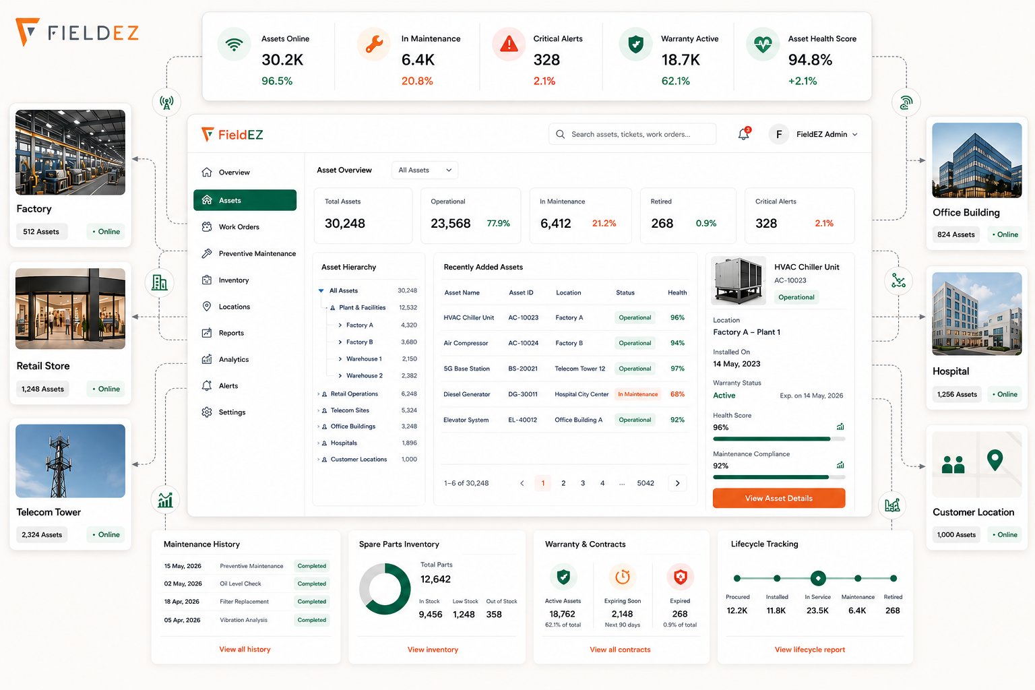Go to next page arrow
This screenshot has height=690, width=1035.
677,483
